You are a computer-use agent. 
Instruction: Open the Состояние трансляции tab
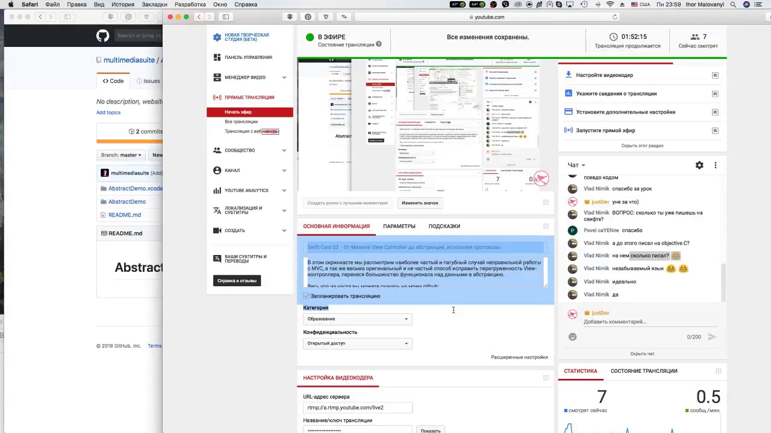pyautogui.click(x=644, y=371)
